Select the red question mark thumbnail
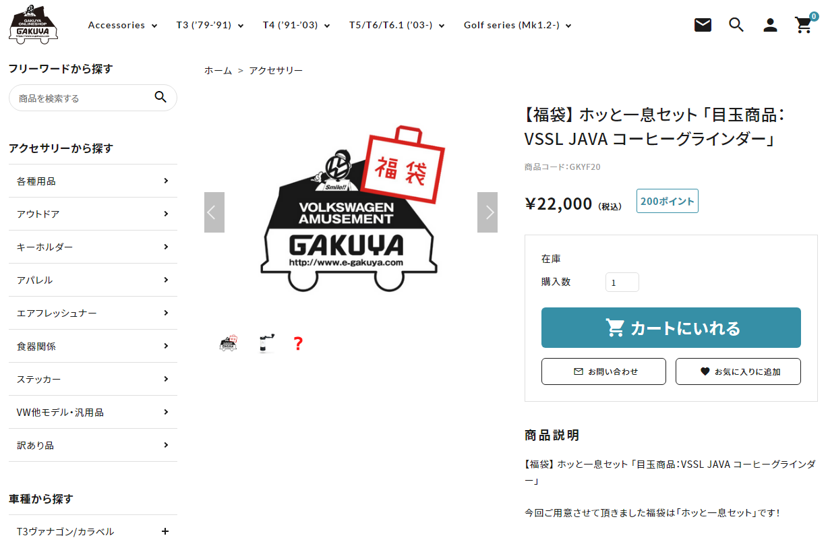The height and width of the screenshot is (540, 828). click(x=298, y=344)
